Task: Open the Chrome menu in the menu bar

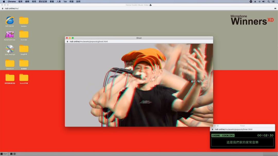Action: (12, 2)
